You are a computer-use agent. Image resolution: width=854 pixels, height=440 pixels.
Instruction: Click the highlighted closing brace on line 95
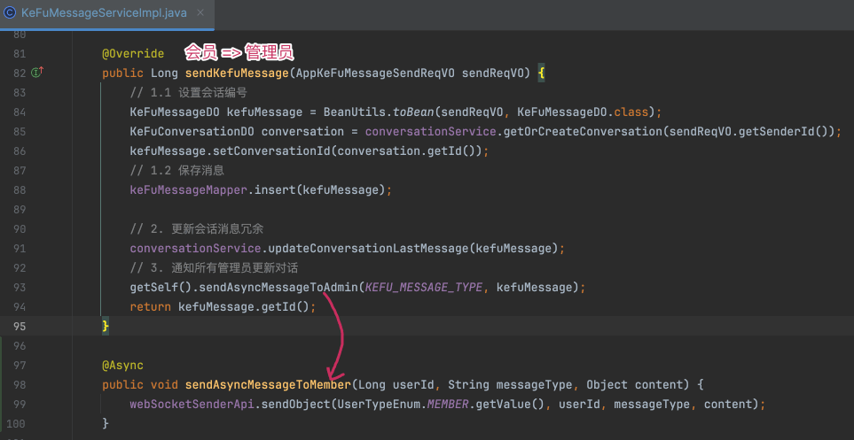[x=106, y=326]
